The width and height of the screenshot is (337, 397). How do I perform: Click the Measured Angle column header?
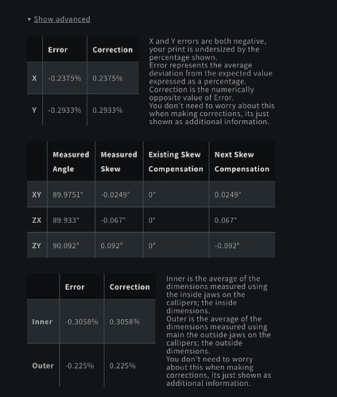[x=71, y=162]
